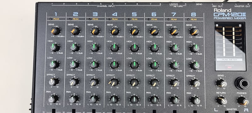Click channel 5 SENS knob
The height and width of the screenshot is (113, 252).
click(135, 31)
